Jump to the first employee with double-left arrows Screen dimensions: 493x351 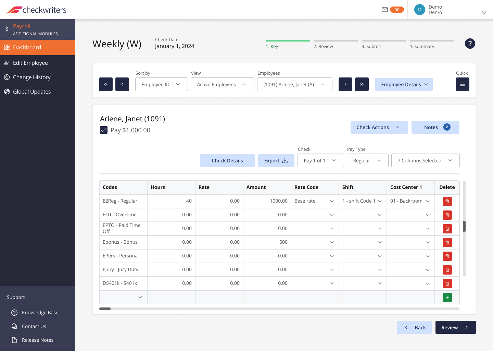[105, 84]
